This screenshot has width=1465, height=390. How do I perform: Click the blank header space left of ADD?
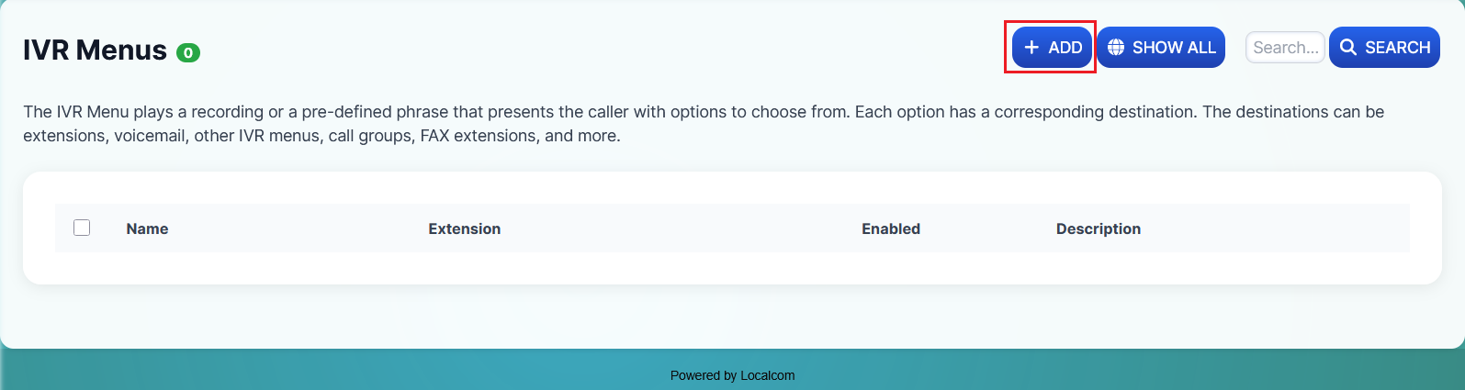click(x=643, y=48)
